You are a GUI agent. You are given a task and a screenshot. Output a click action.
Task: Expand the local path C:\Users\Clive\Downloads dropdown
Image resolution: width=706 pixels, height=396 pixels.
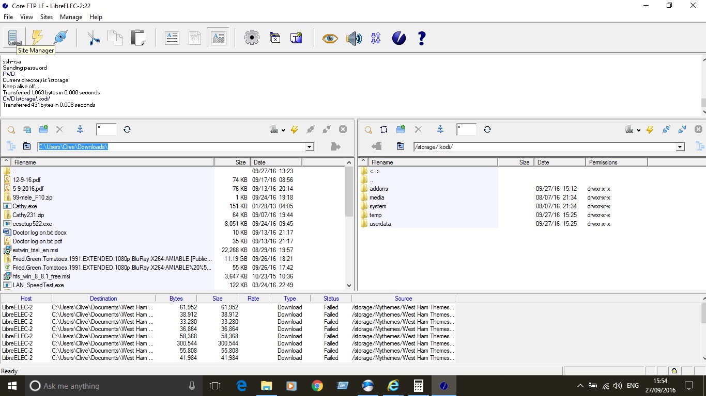click(x=310, y=147)
